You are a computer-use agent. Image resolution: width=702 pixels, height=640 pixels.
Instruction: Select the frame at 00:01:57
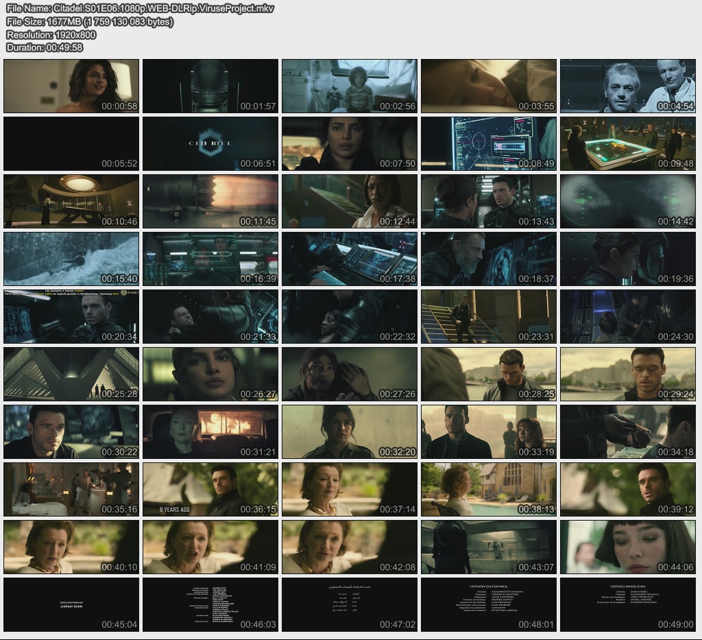point(210,86)
